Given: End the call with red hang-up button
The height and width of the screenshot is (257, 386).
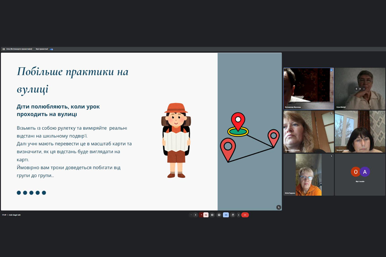Looking at the screenshot, I should pyautogui.click(x=245, y=215).
